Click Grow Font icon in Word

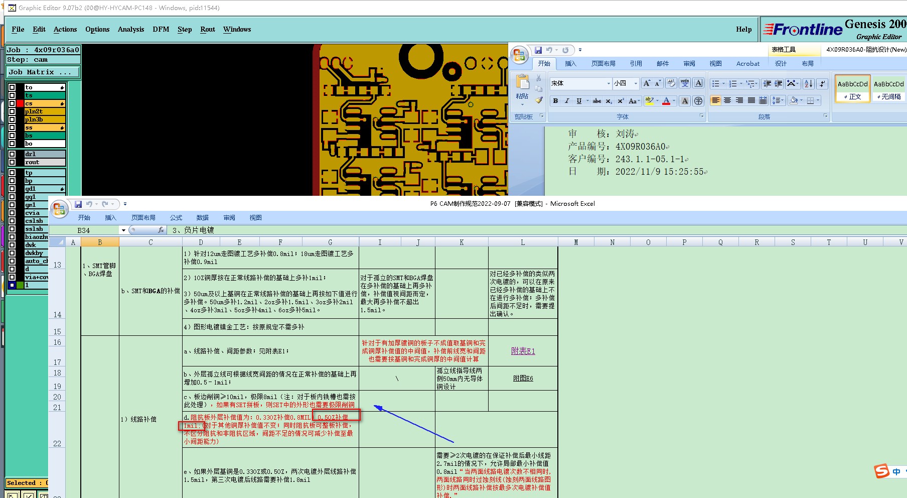pyautogui.click(x=647, y=83)
